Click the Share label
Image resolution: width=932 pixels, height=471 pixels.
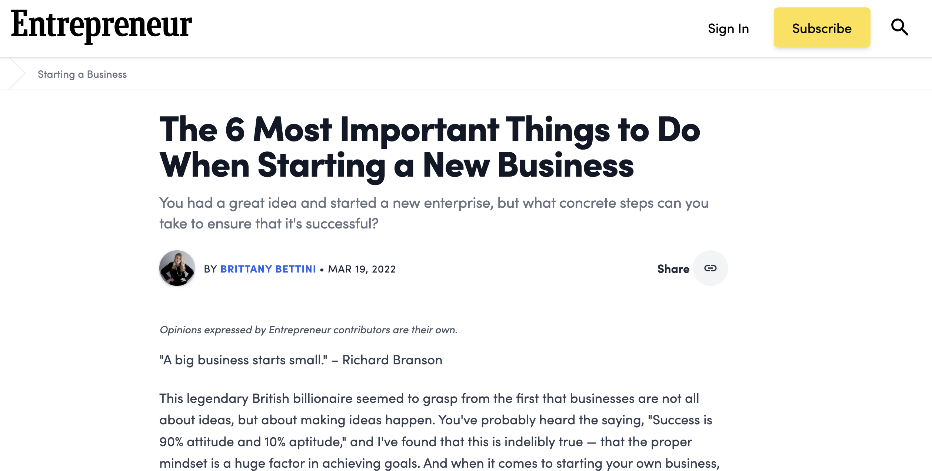pos(673,269)
